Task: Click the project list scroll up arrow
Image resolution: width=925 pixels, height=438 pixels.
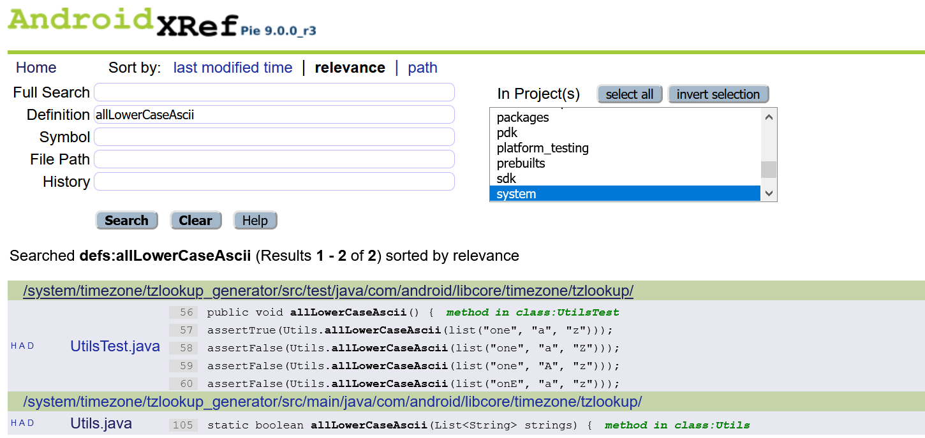Action: coord(769,117)
